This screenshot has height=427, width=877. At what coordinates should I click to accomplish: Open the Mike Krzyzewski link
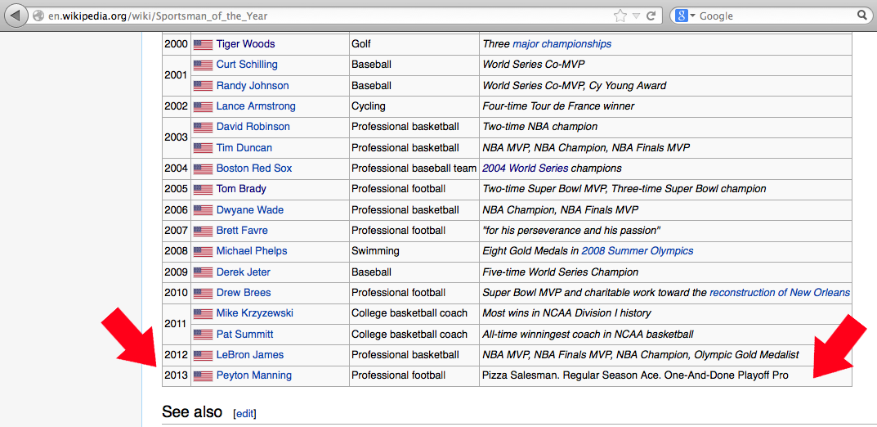254,312
